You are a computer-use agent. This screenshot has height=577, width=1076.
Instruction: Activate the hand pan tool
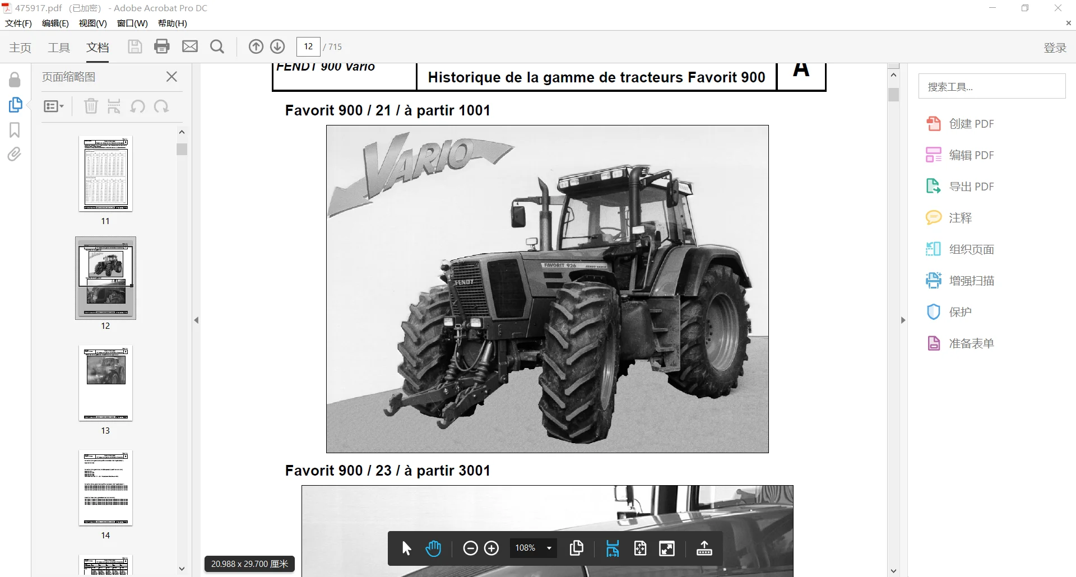point(433,548)
